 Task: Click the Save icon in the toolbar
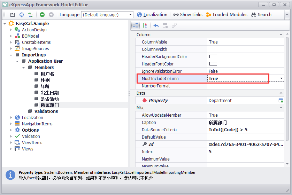[13, 15]
